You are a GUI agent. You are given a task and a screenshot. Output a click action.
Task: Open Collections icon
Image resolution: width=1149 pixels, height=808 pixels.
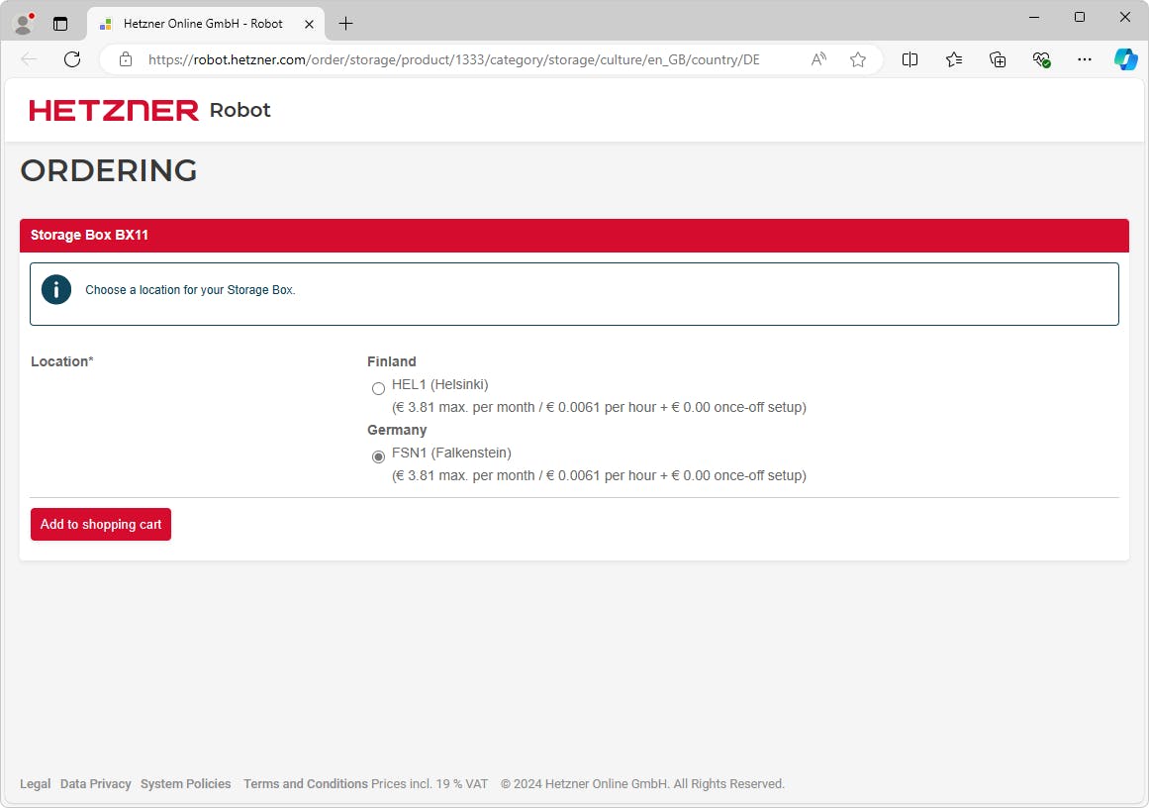coord(998,59)
